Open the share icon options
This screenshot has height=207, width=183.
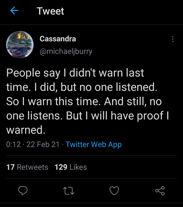(x=160, y=190)
